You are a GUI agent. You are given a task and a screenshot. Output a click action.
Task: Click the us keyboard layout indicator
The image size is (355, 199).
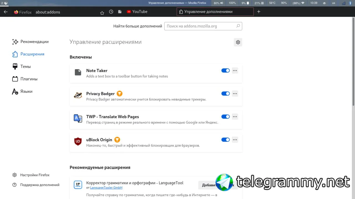pyautogui.click(x=334, y=3)
